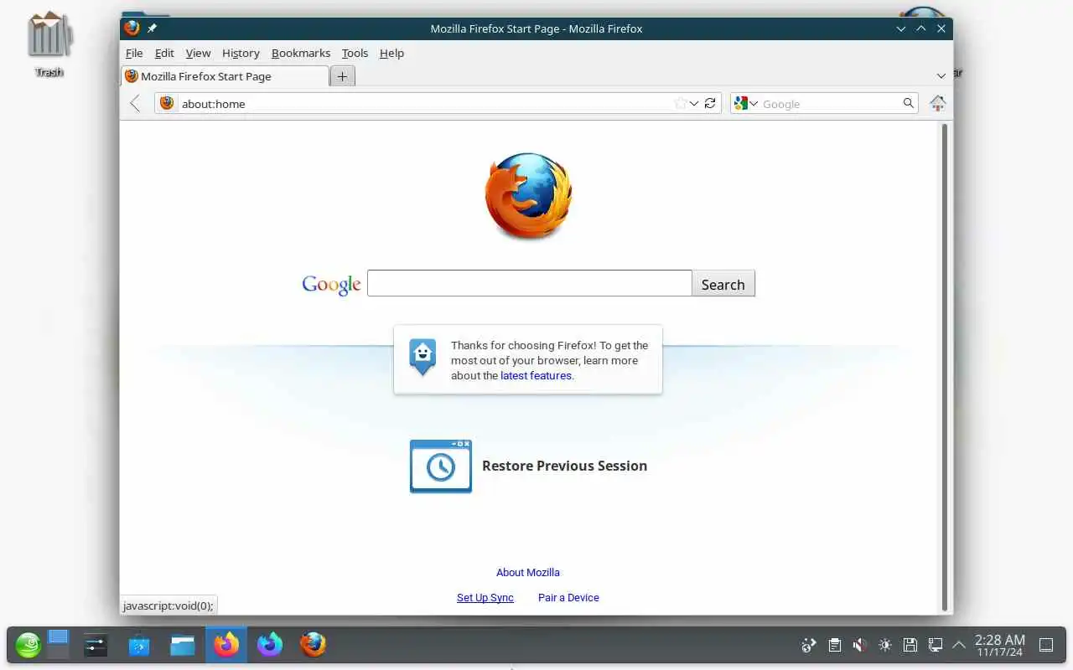The height and width of the screenshot is (670, 1073).
Task: Click the removable devices (disk) tray icon
Action: [x=910, y=645]
